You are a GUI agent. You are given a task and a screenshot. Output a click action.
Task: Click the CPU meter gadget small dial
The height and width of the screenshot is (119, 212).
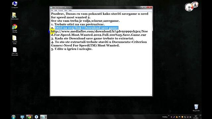tap(195, 4)
